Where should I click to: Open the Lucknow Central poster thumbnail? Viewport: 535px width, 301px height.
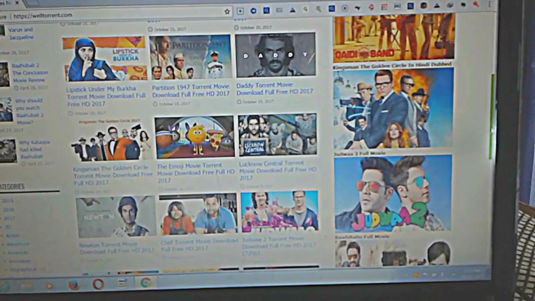(278, 135)
